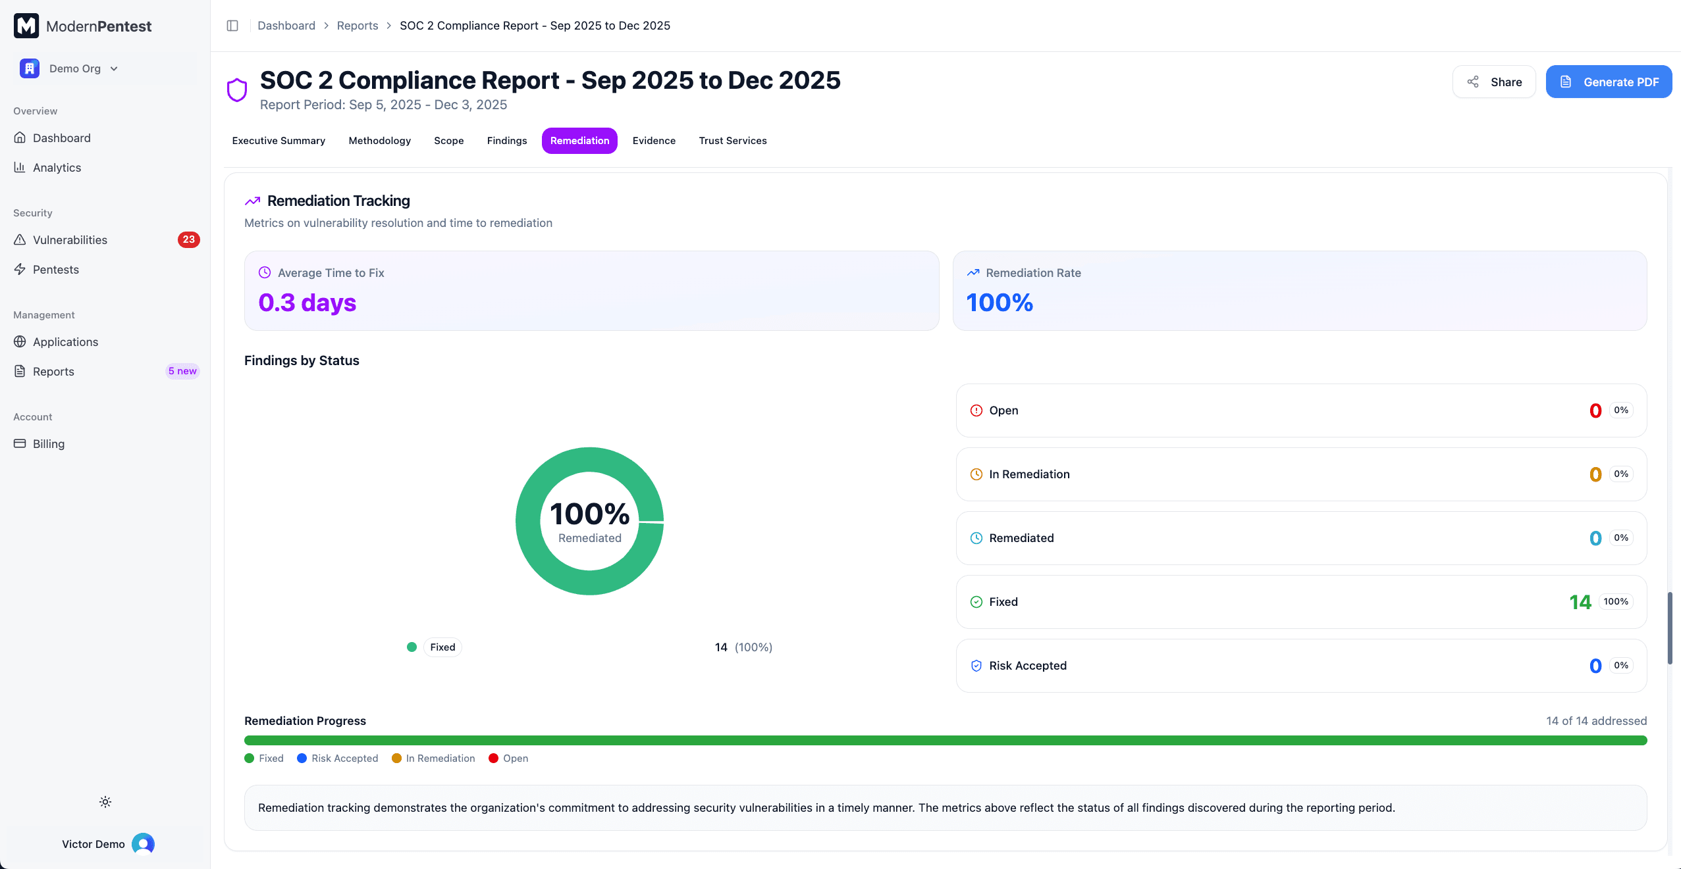
Task: Toggle the sidebar panel icon
Action: tap(232, 26)
